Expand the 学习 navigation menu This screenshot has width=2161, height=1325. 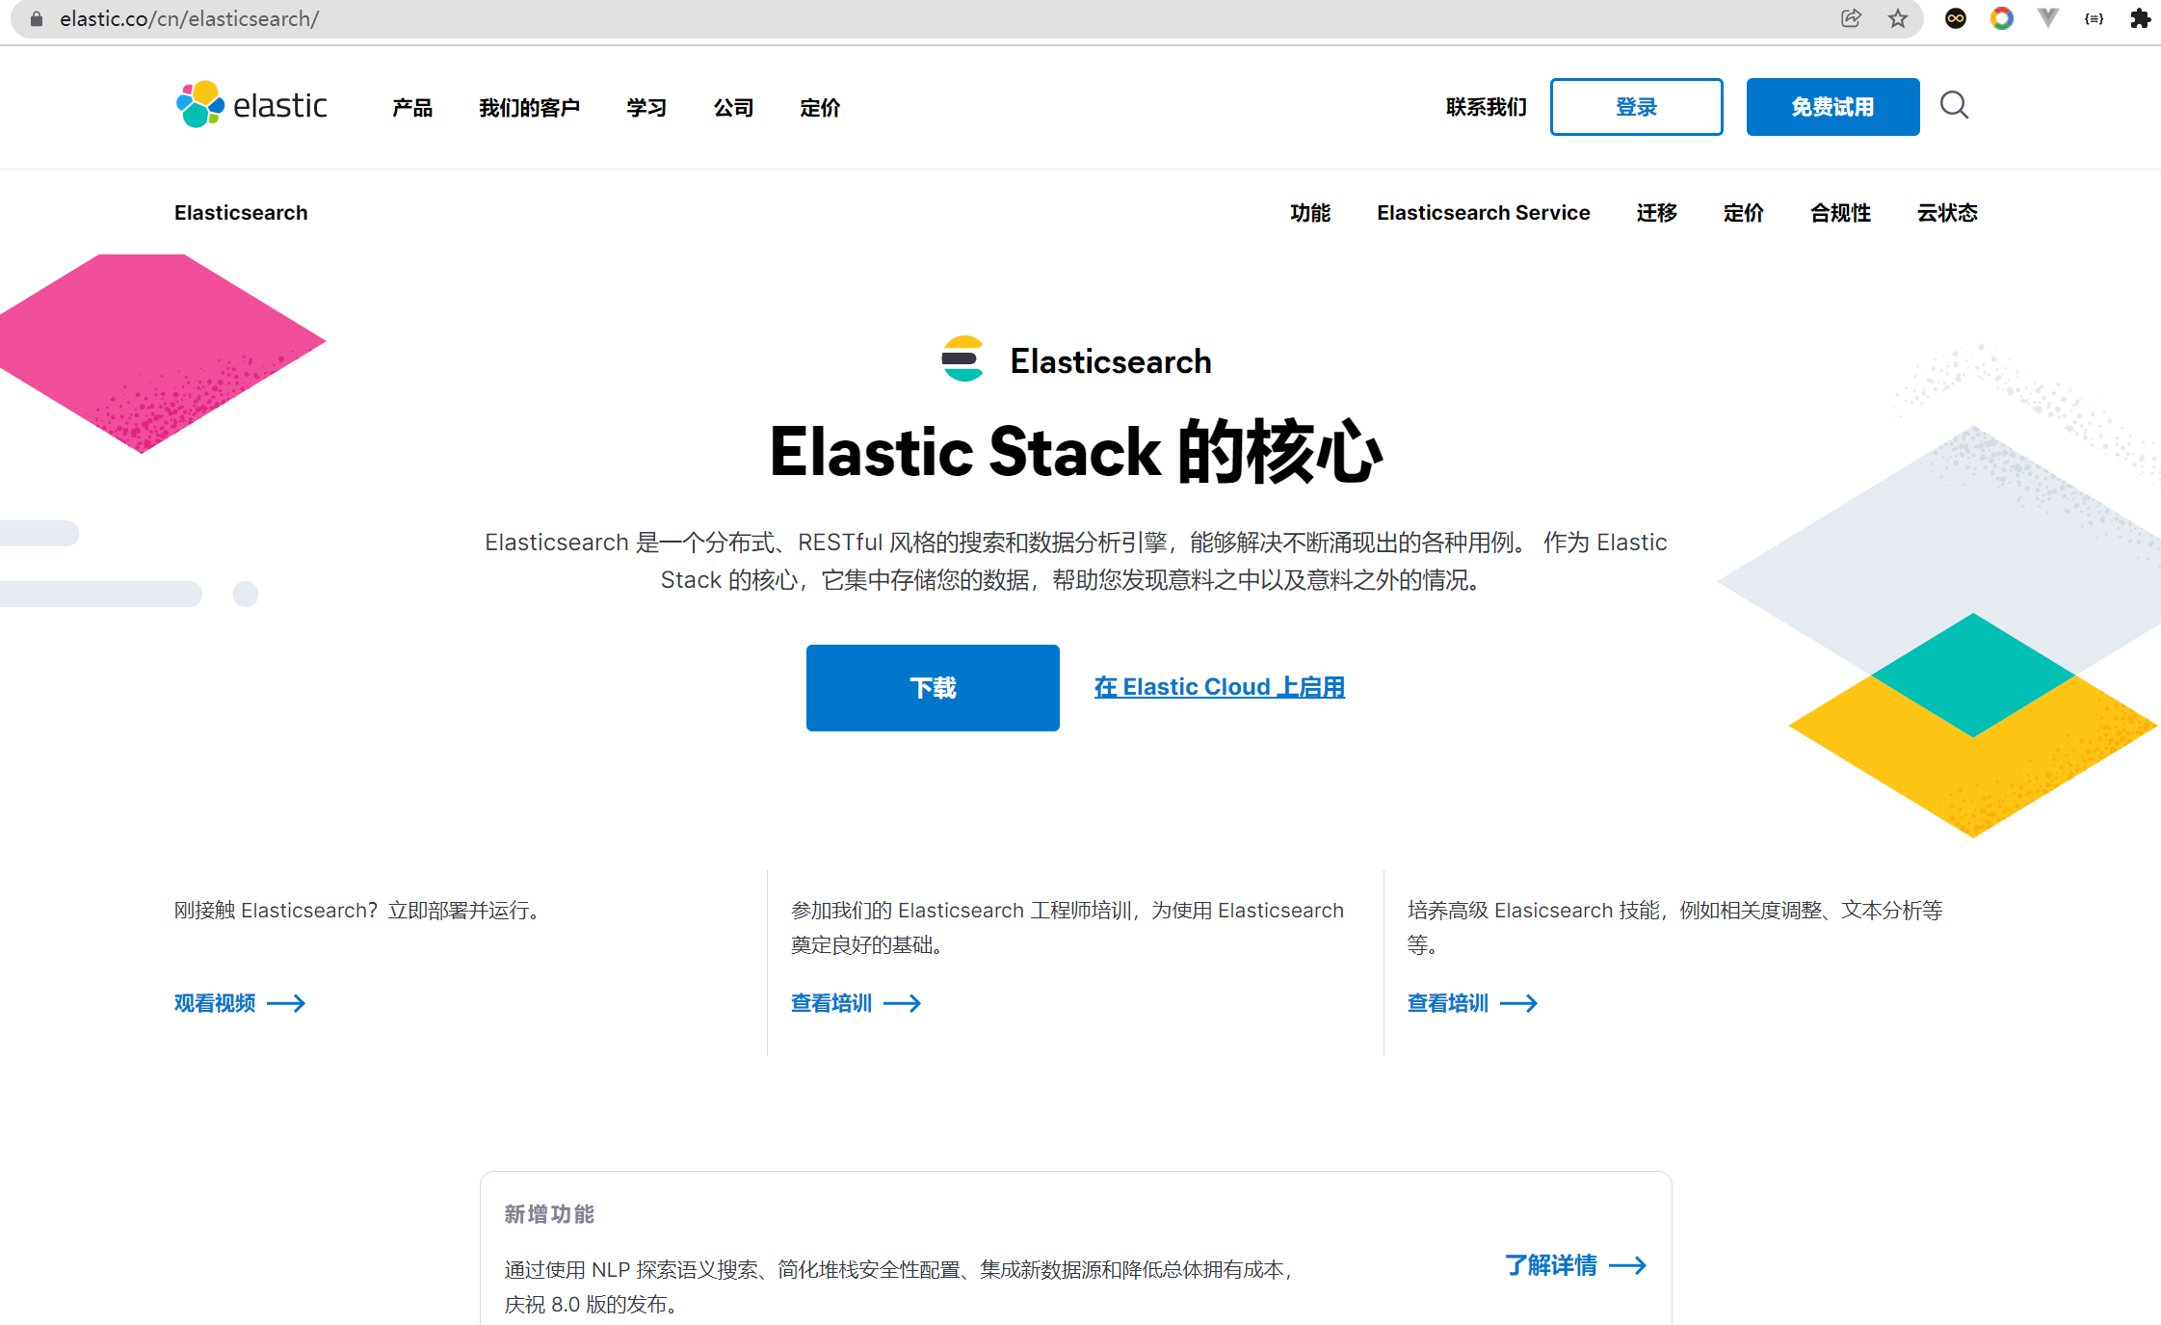click(x=646, y=108)
